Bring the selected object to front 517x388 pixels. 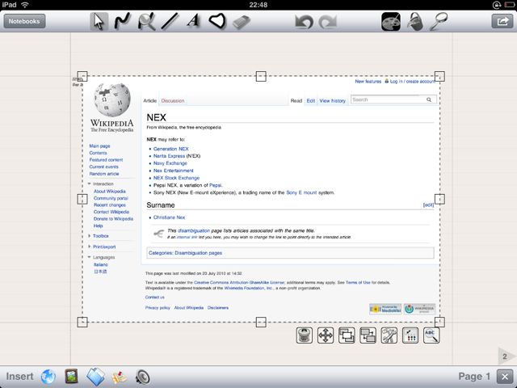[347, 335]
